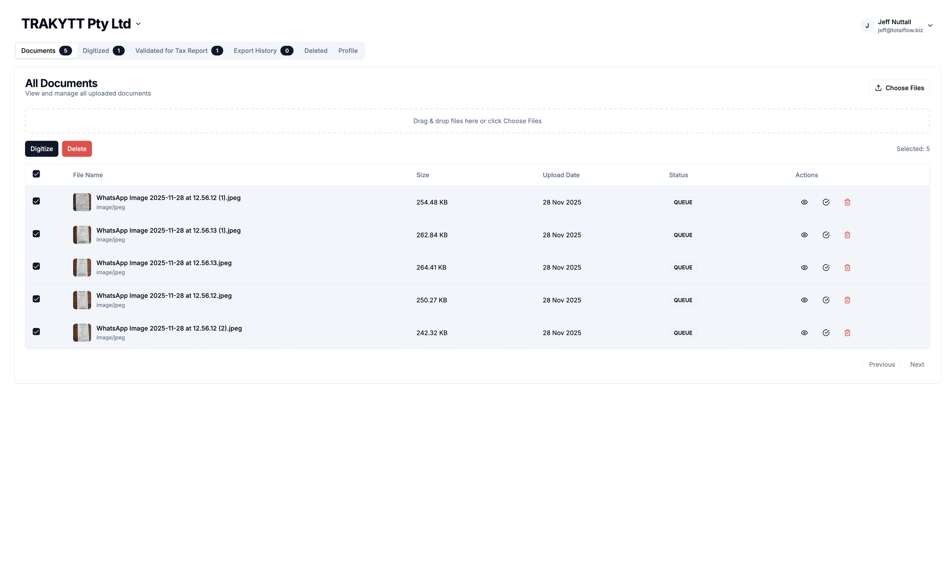
Task: Untick checkbox for 12.56.12 (2).jpeg
Action: tap(36, 331)
